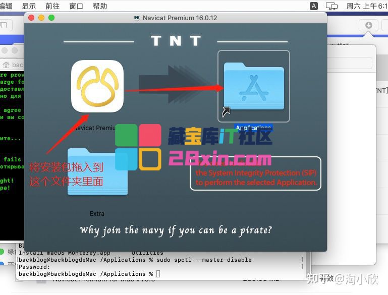The height and width of the screenshot is (295, 388).
Task: Open the Applications folder shortcut
Action: pyautogui.click(x=254, y=86)
